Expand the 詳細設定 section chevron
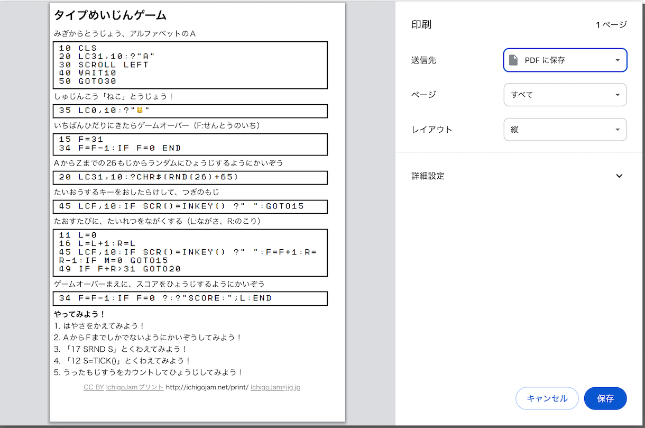Image resolution: width=645 pixels, height=428 pixels. (620, 176)
